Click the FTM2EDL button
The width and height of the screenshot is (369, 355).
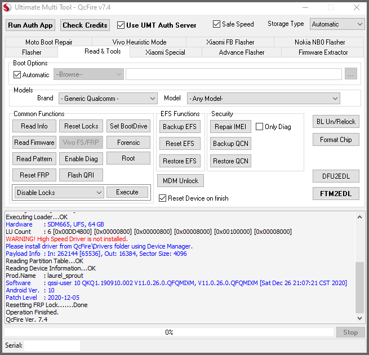(x=336, y=193)
